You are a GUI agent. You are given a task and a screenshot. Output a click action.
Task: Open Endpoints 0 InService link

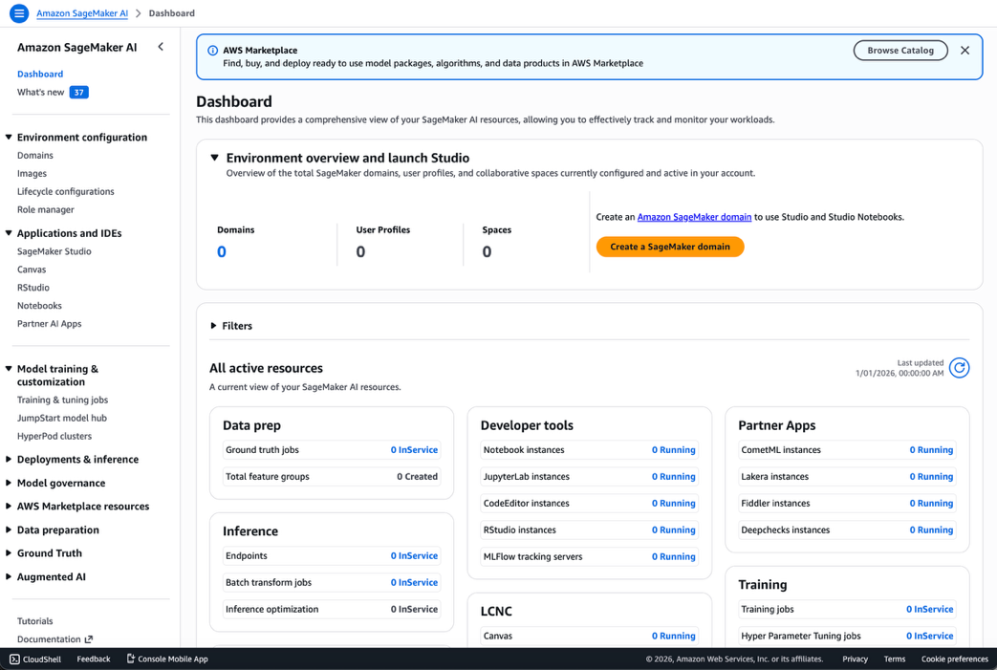point(414,555)
